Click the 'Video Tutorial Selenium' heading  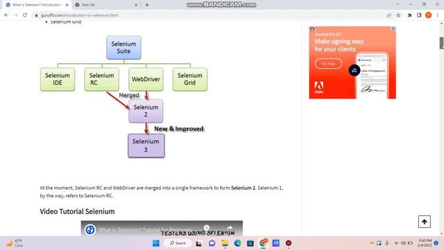(x=77, y=211)
